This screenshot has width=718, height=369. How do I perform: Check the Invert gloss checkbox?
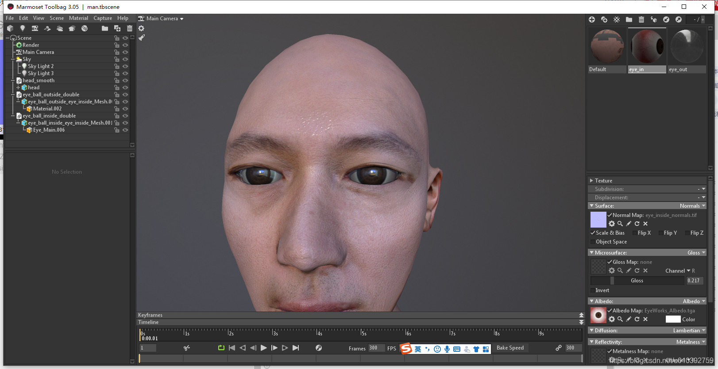pyautogui.click(x=593, y=290)
